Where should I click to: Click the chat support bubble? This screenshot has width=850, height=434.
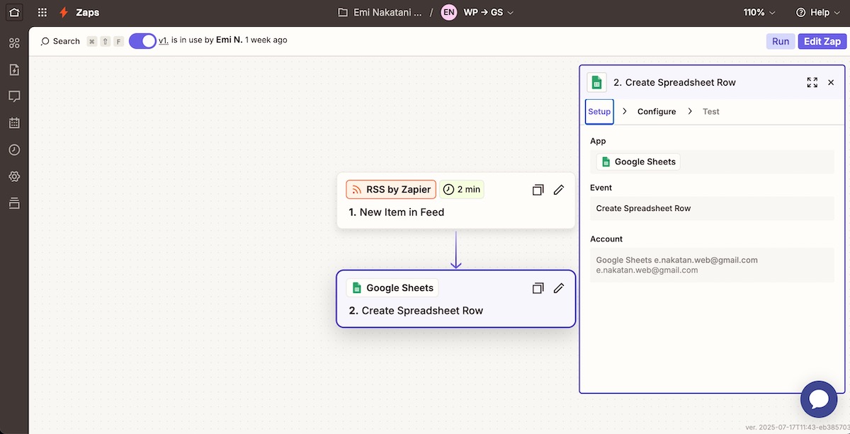pos(819,399)
